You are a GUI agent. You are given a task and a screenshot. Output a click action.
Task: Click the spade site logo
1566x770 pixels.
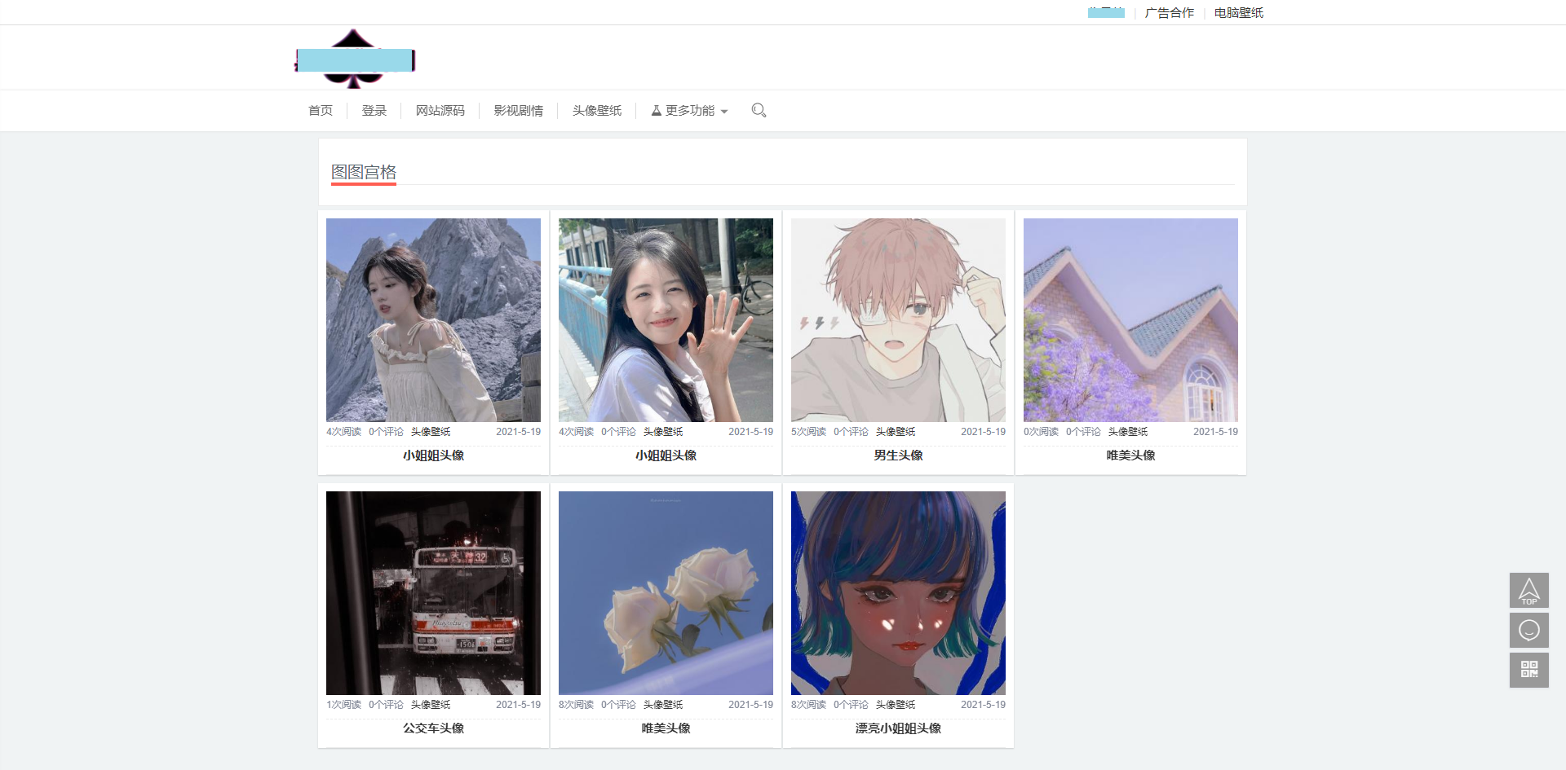tap(354, 59)
